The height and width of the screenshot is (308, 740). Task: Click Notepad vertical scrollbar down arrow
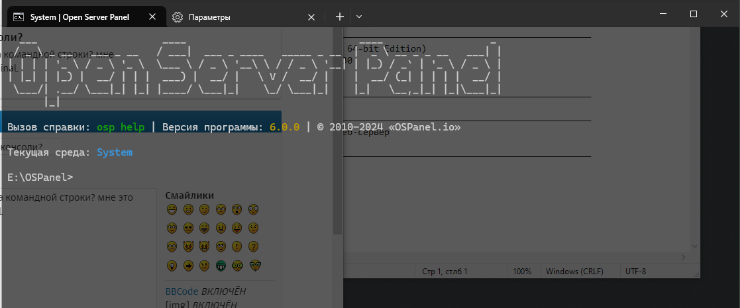pos(694,246)
